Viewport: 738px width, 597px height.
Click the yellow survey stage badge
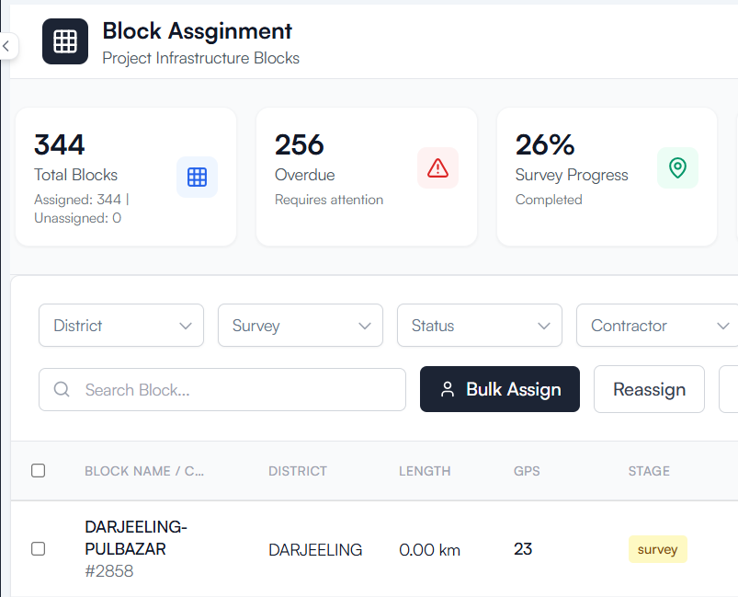tap(657, 548)
